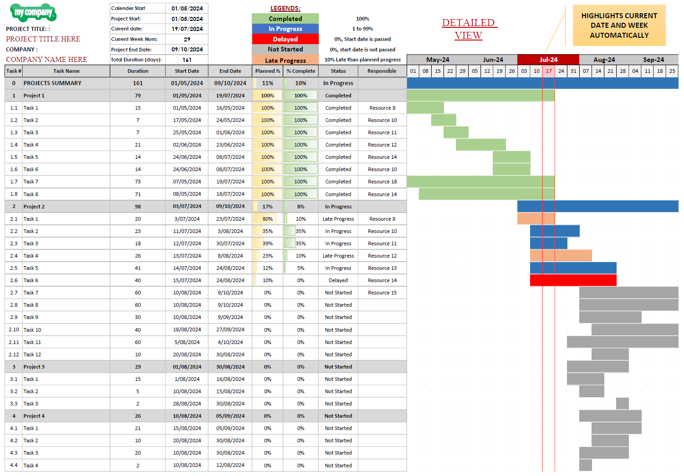
Task: Click % Complete 35% cell of task 2.2
Action: point(301,231)
